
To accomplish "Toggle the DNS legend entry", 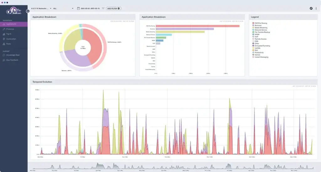I will coord(255,41).
